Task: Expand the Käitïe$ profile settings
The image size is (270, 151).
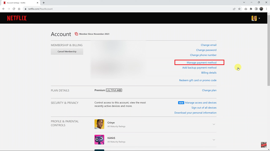Action: click(x=214, y=140)
